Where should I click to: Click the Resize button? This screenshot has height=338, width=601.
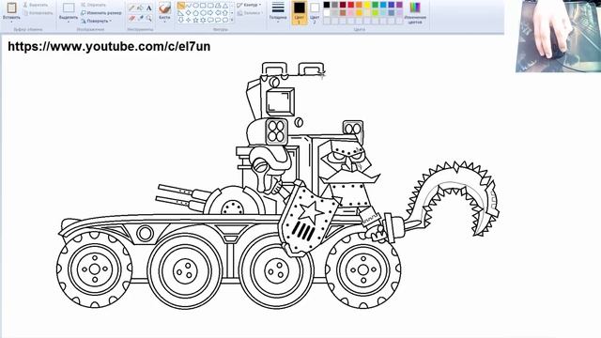point(100,12)
